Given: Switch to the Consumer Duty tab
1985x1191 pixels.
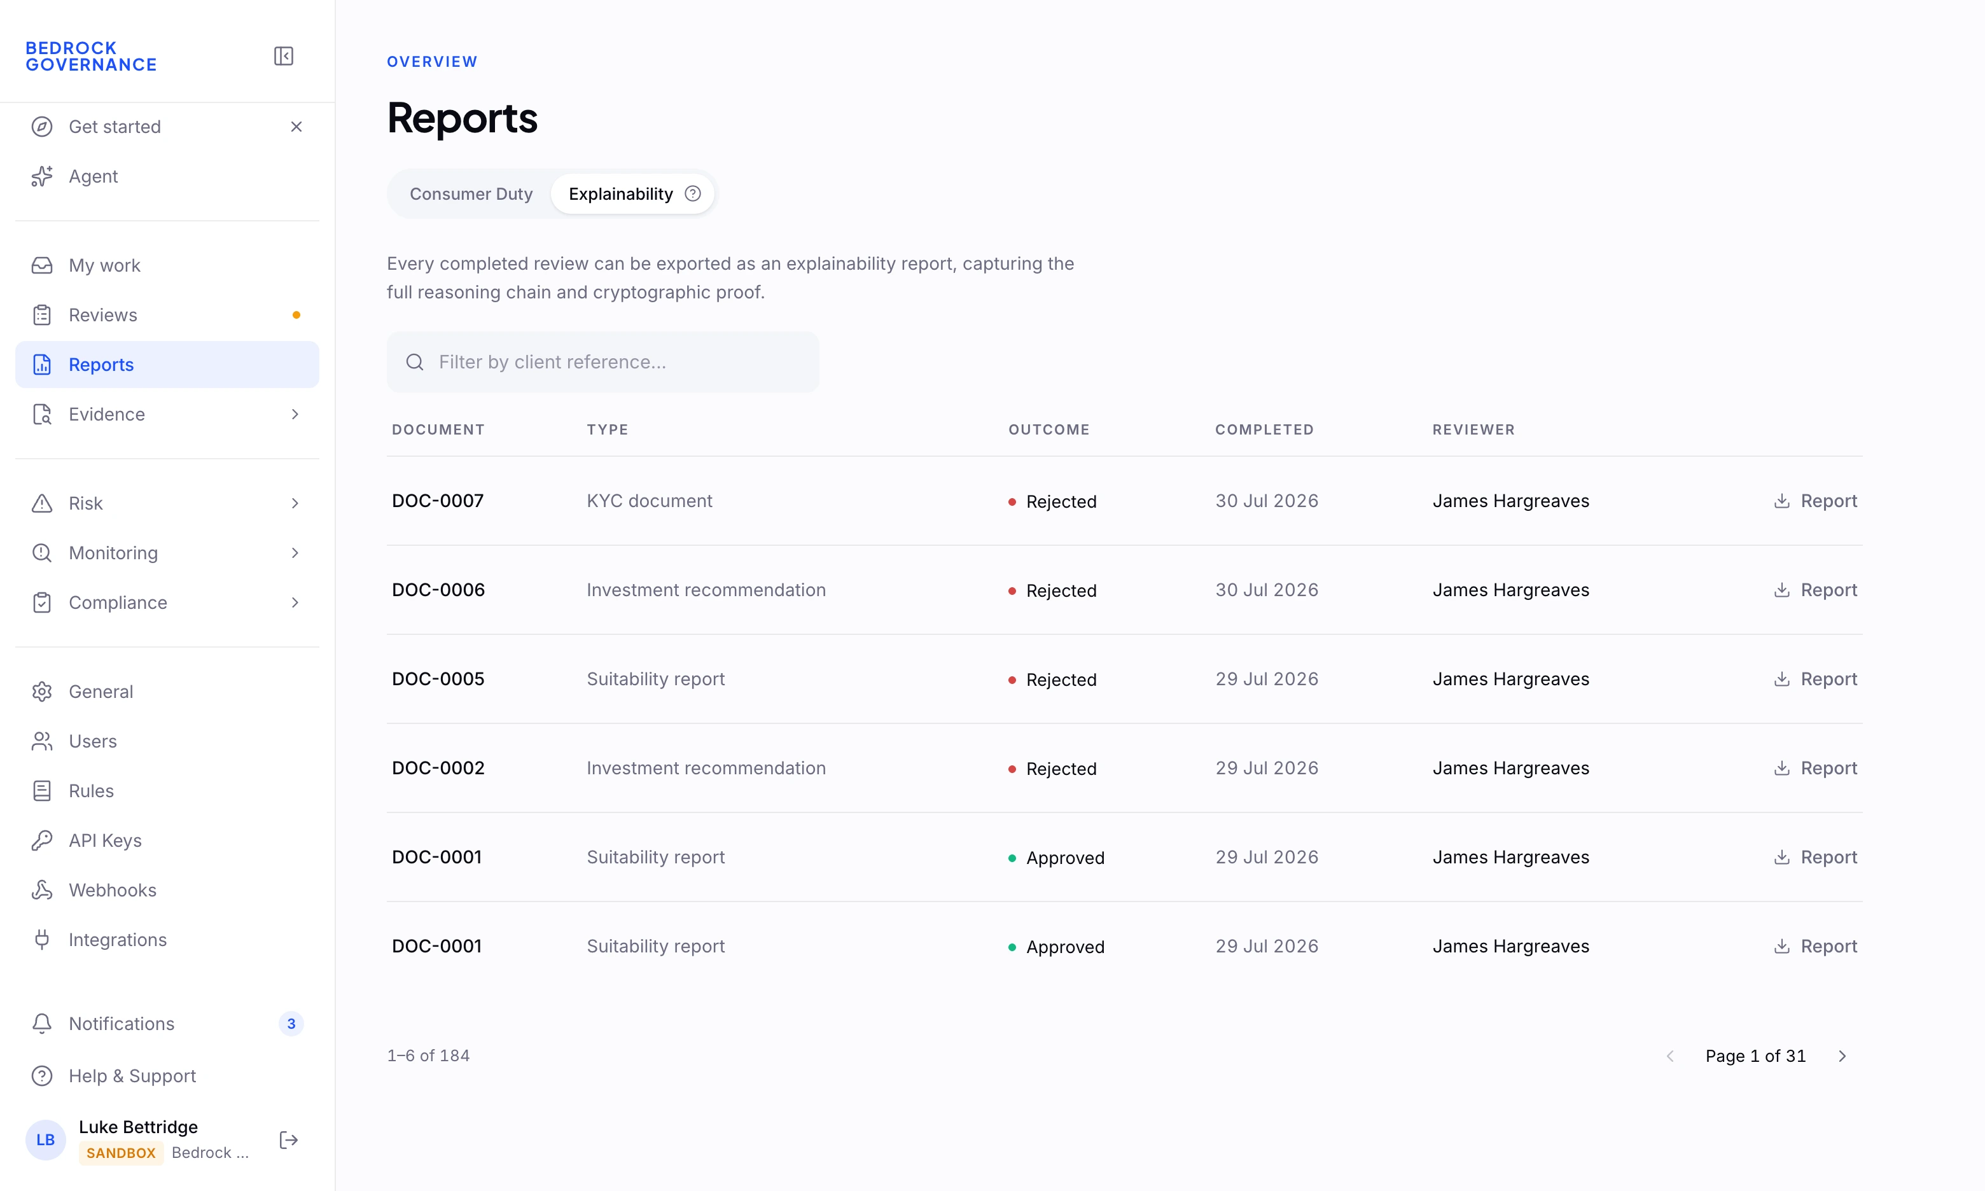Looking at the screenshot, I should tap(471, 194).
